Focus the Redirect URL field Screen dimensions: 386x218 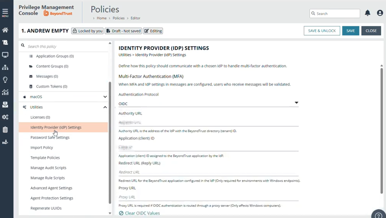208,172
